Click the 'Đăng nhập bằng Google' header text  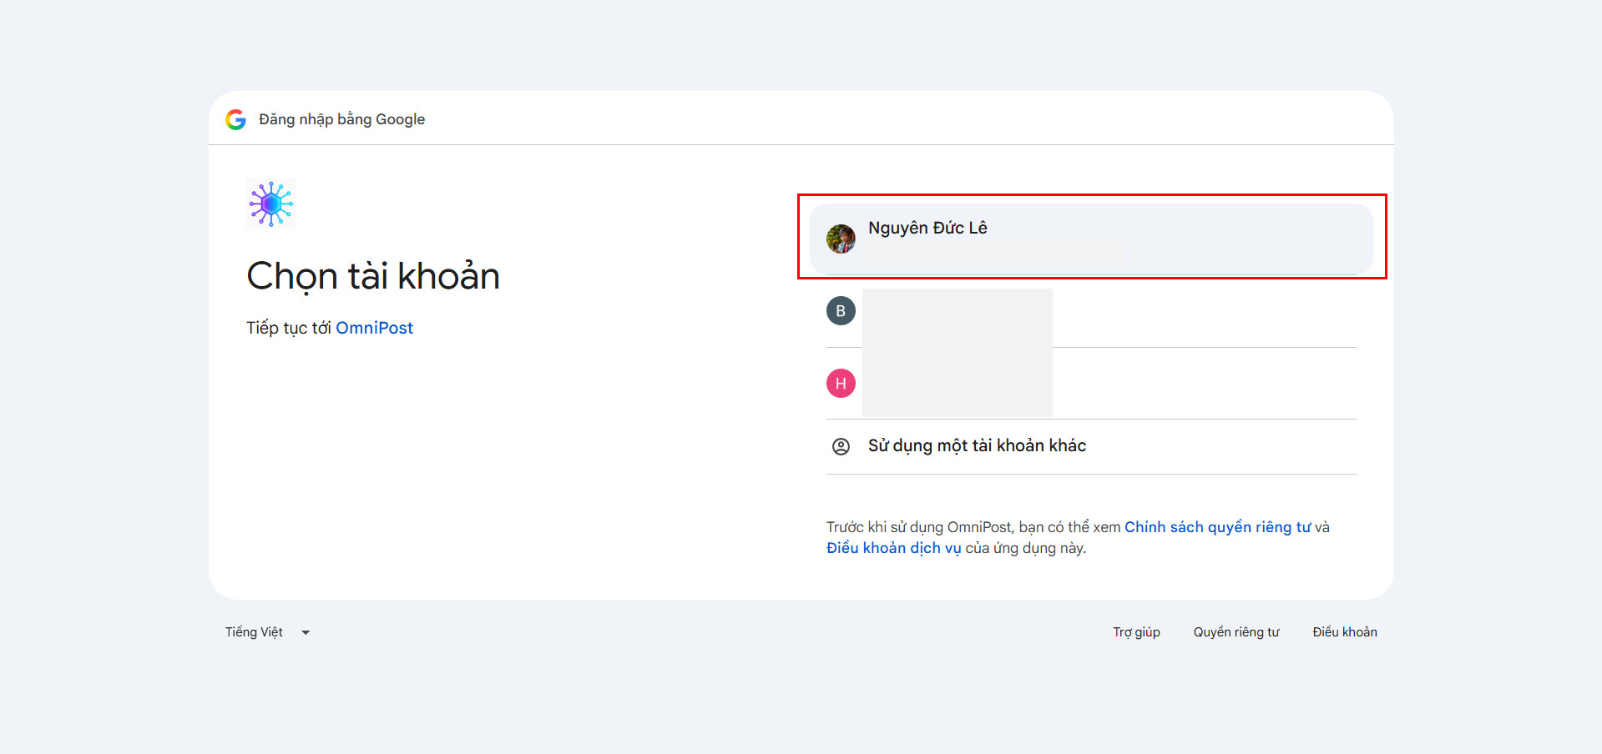pos(341,119)
